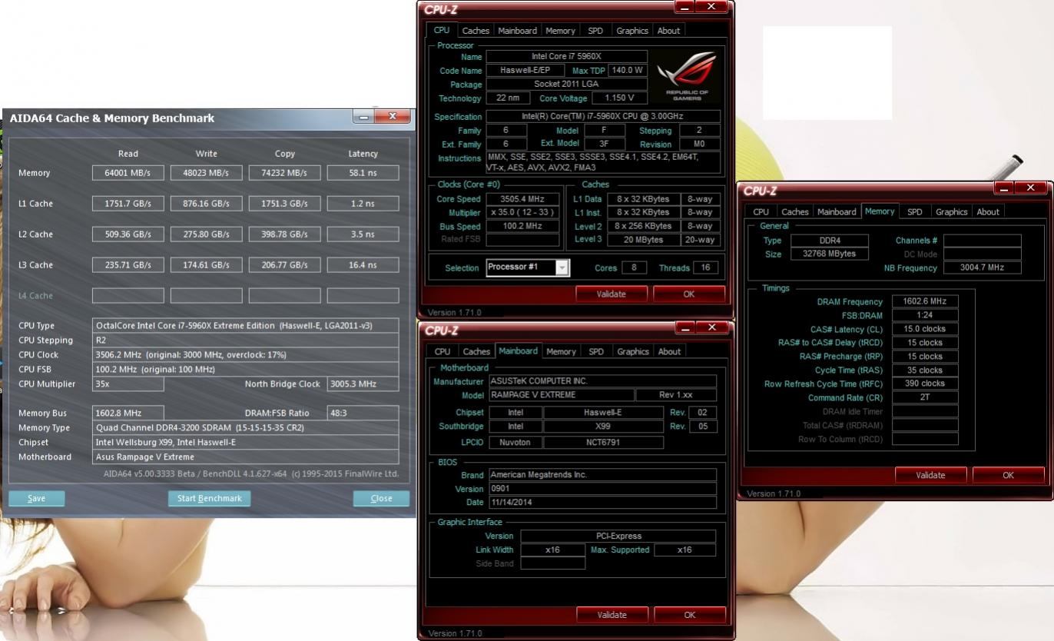Image resolution: width=1054 pixels, height=641 pixels.
Task: Click DRAM Frequency value 1602.6 MHz
Action: 925,302
